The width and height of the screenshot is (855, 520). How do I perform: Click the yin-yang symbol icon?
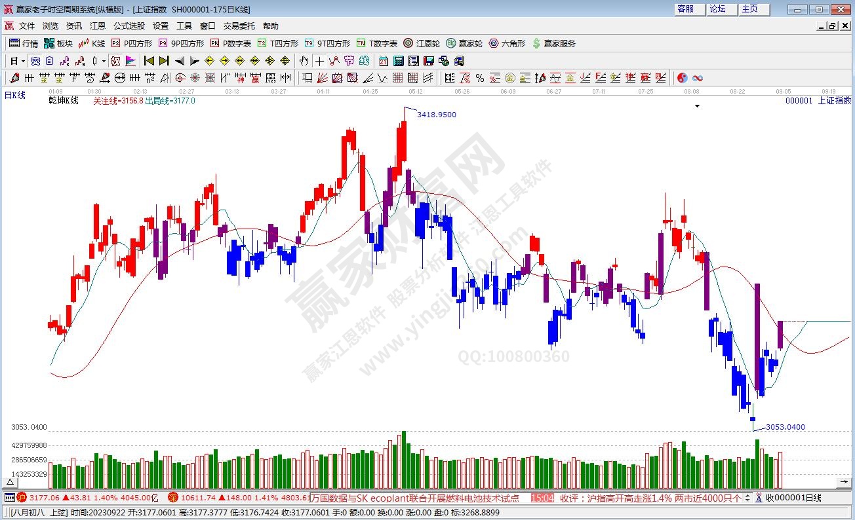click(x=682, y=78)
